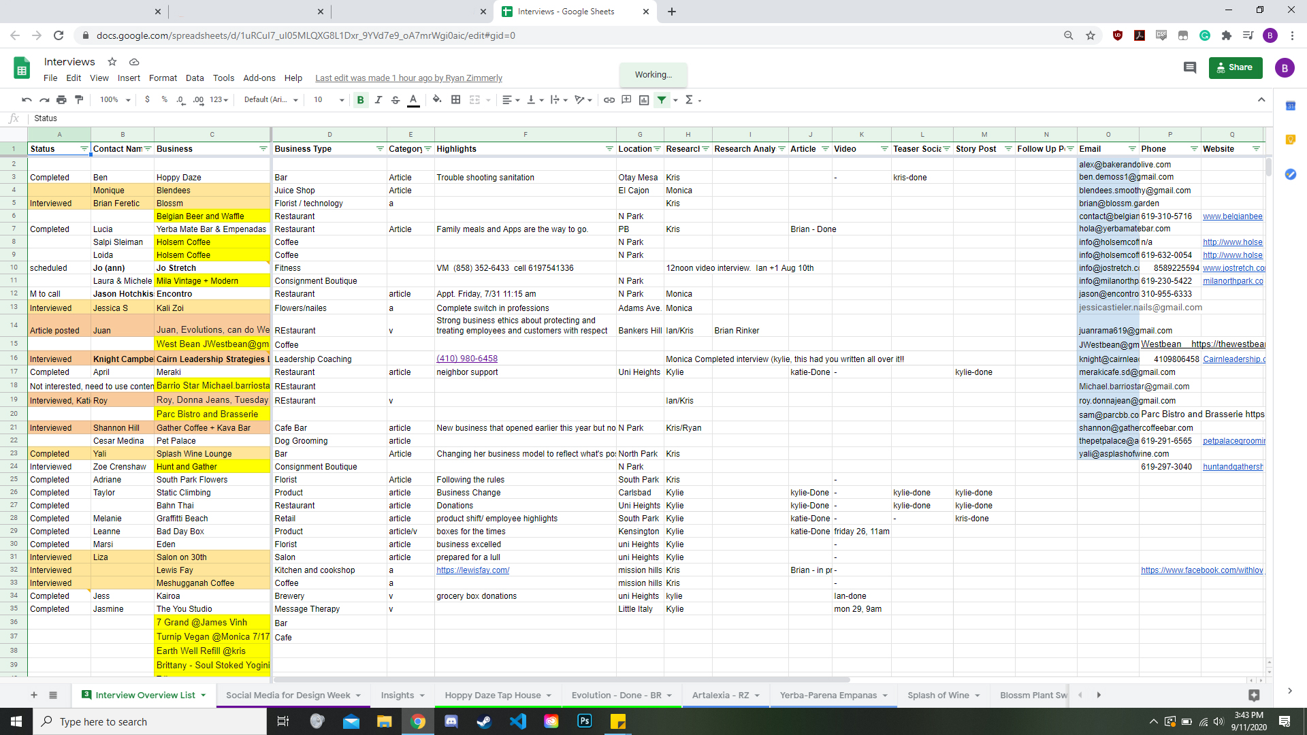Open www.belgianbee website link
Viewport: 1307px width, 735px height.
pos(1233,216)
